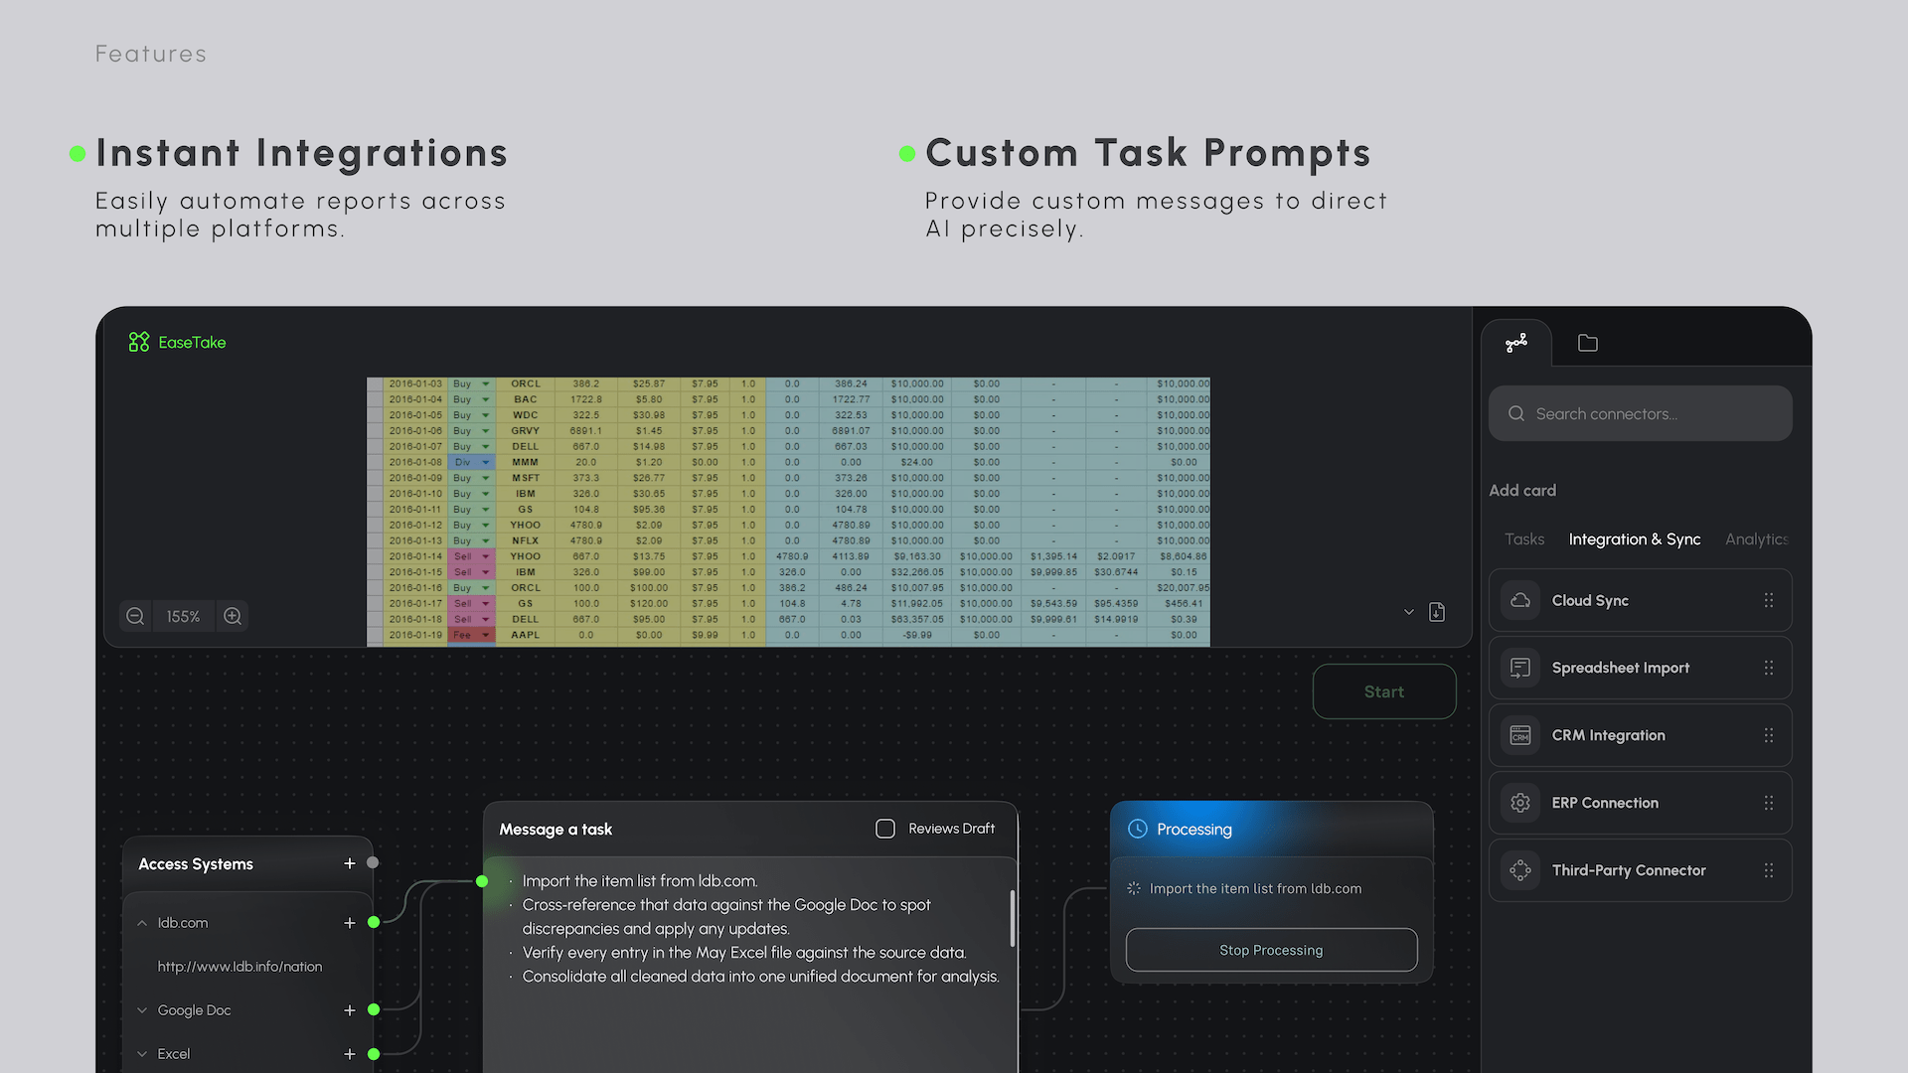Click the CRM Integration card icon
Image resolution: width=1908 pixels, height=1073 pixels.
[1520, 735]
